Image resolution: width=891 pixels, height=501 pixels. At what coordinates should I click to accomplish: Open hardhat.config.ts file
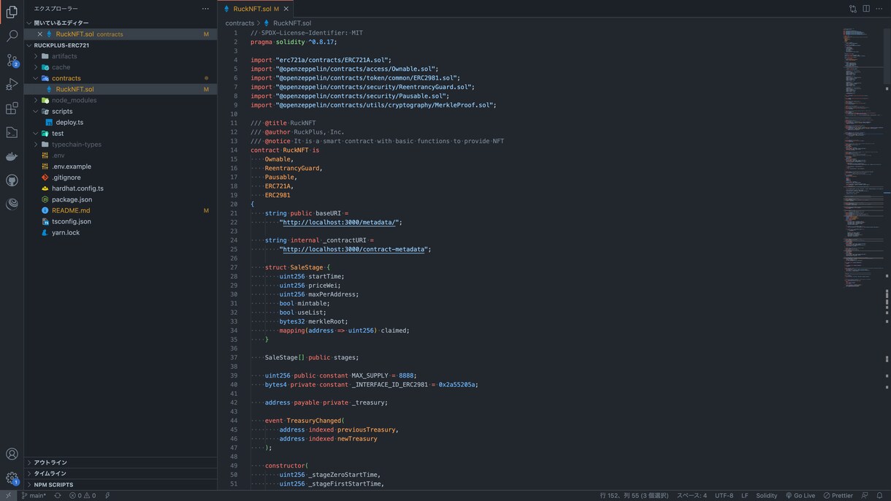77,188
